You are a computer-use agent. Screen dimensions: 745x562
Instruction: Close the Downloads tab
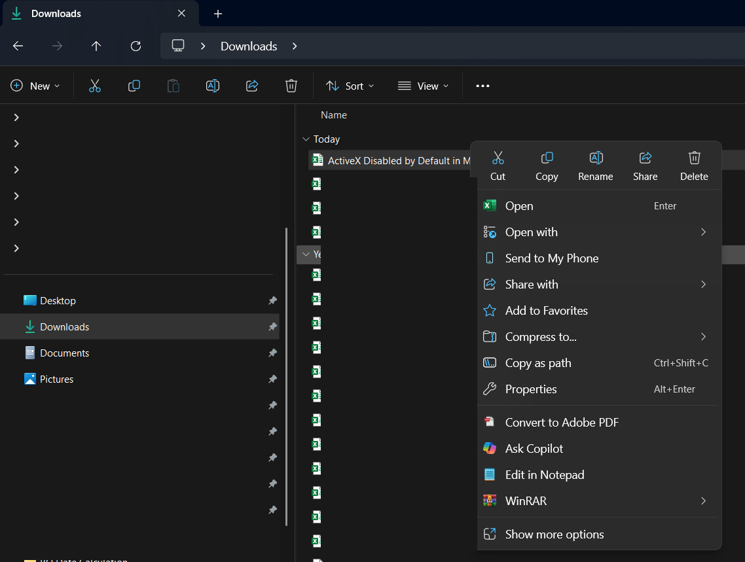point(181,13)
